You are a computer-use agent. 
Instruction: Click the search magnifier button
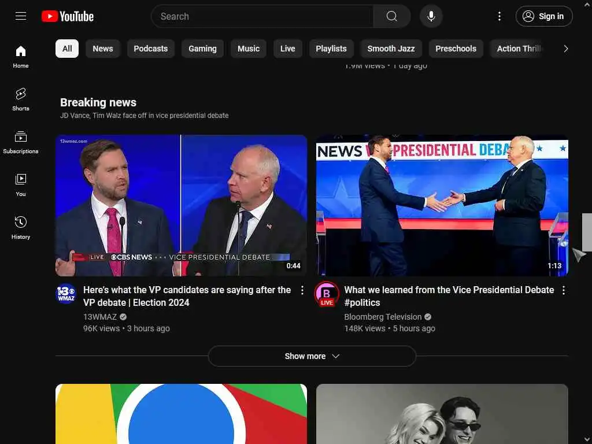click(x=391, y=16)
